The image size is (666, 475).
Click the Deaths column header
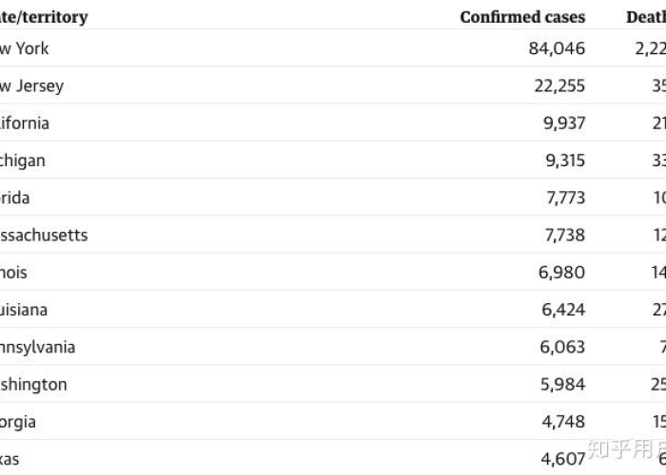click(x=646, y=17)
